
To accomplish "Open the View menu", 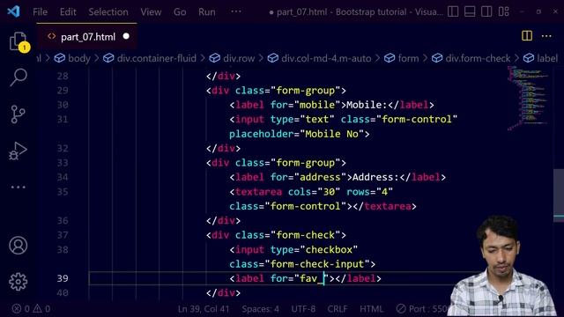I will coord(151,11).
